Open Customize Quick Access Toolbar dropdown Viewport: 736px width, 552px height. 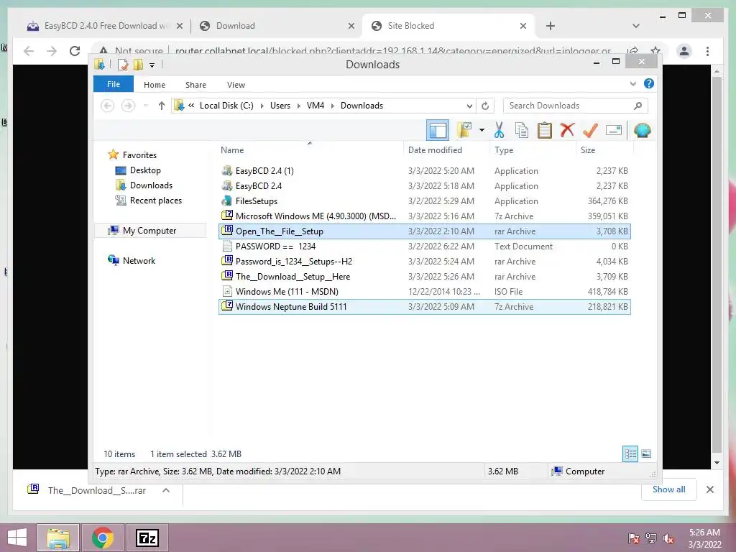coord(152,65)
